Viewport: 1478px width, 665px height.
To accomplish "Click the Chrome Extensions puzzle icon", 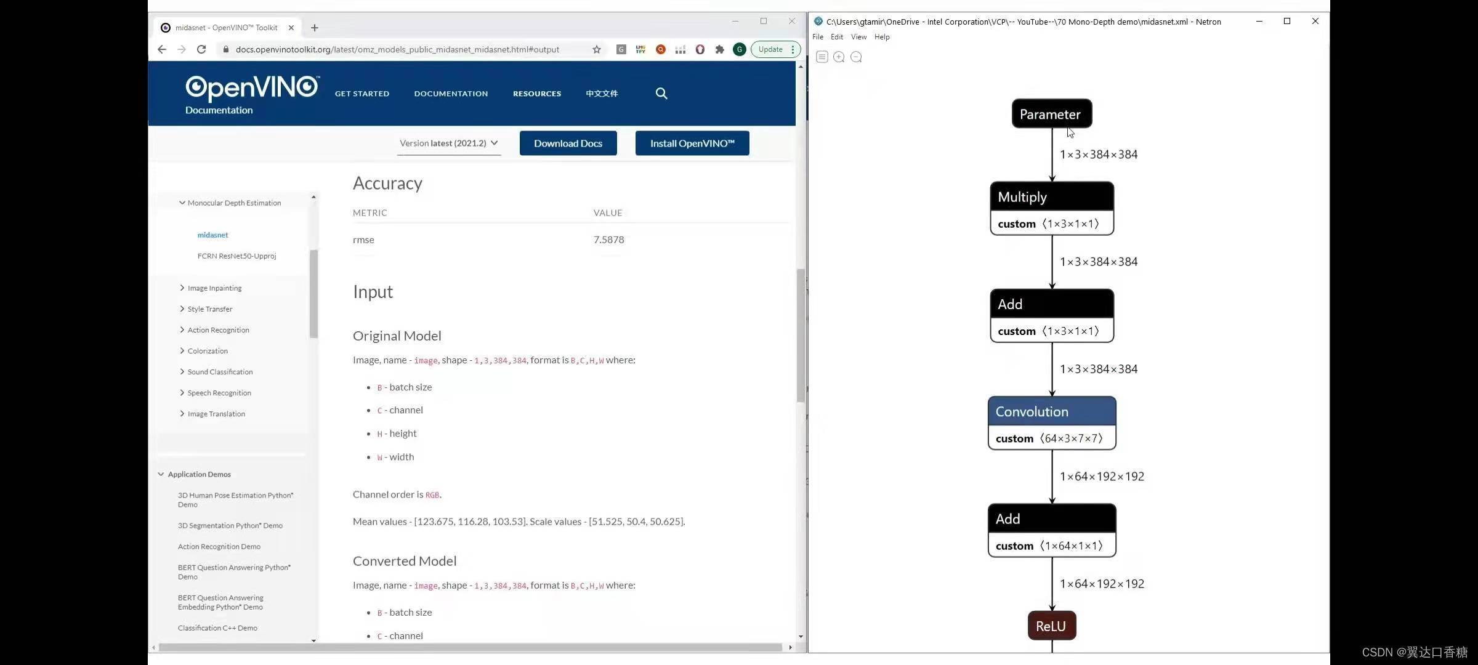I will coord(720,49).
